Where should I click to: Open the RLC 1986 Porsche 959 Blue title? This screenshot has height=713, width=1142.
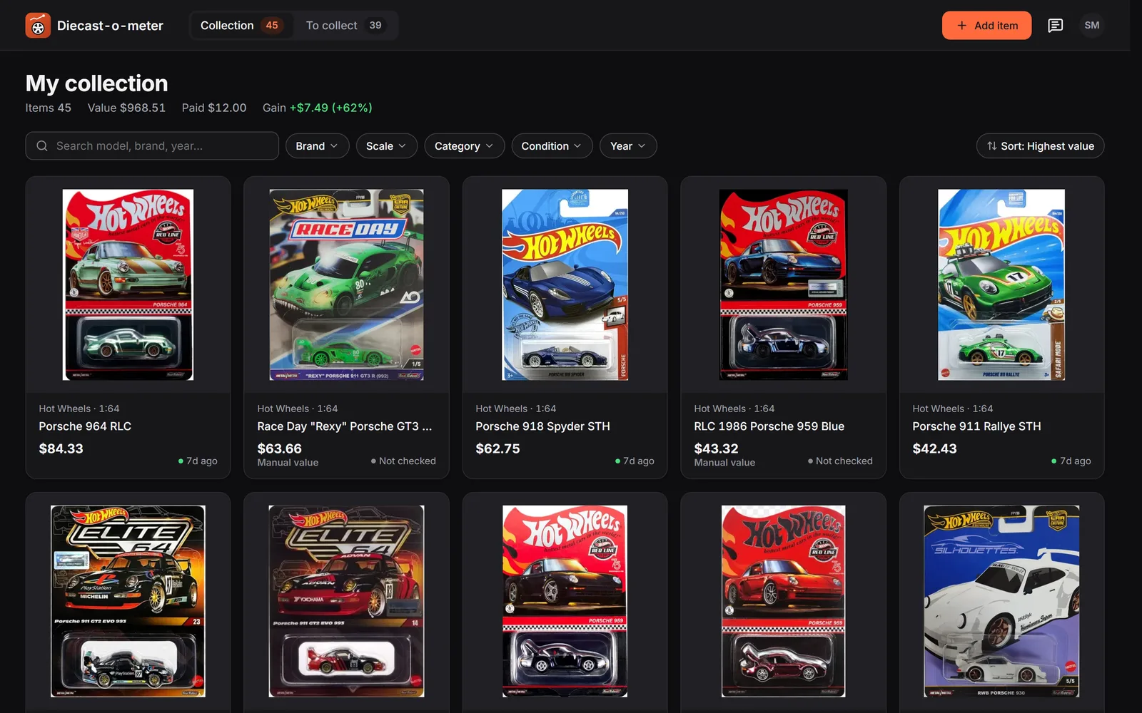click(x=769, y=426)
